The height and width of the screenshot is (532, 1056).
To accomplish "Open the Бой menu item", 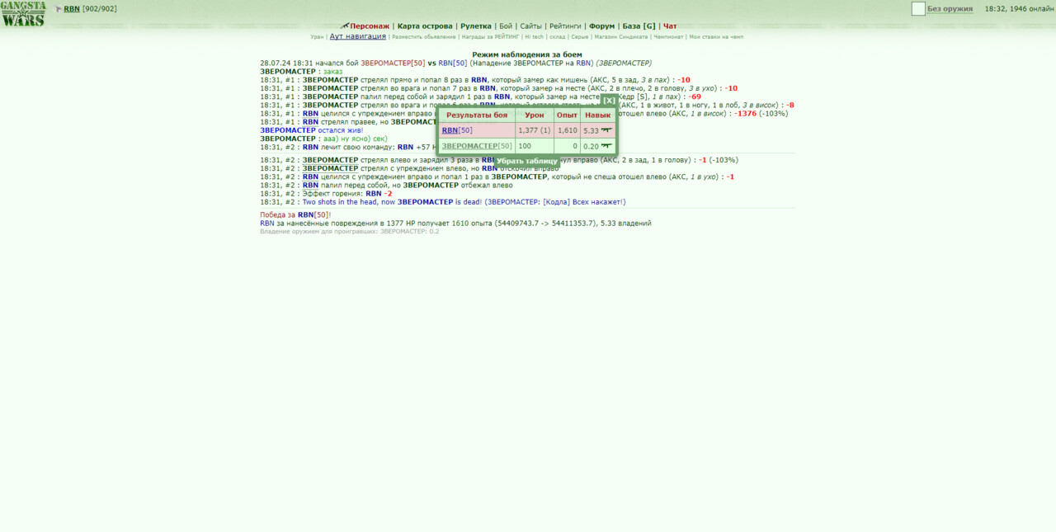I will pyautogui.click(x=506, y=26).
